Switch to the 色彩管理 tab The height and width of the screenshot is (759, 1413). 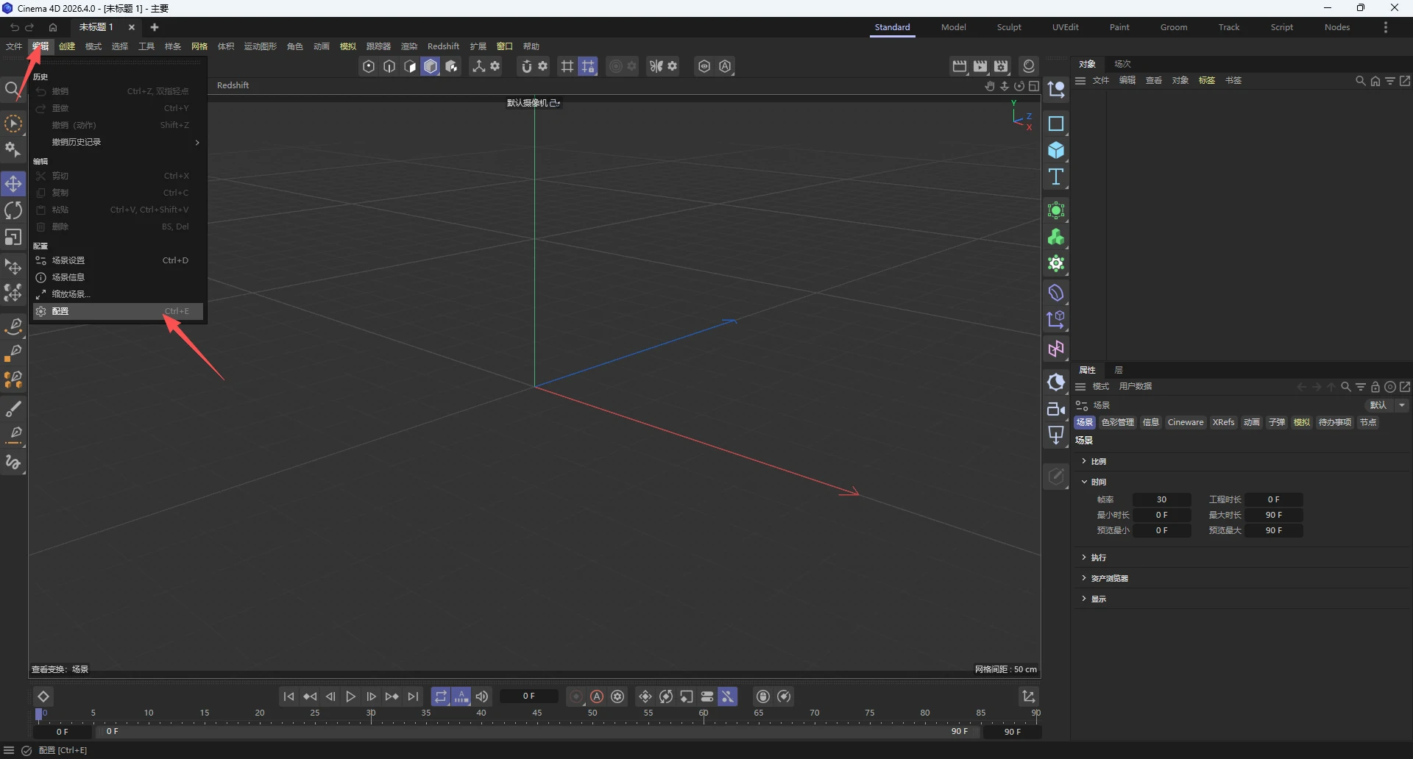(1117, 422)
